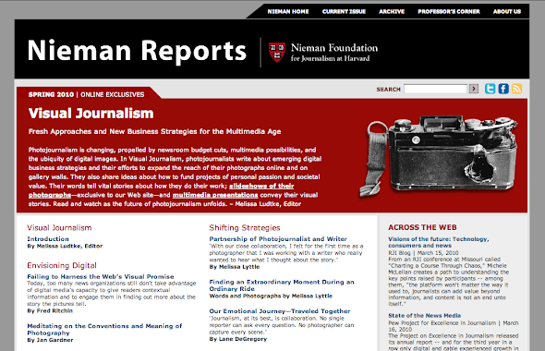Click the 'ACROSS THE WEB' sidebar heading
Viewport: 545px width, 351px height.
(x=422, y=227)
